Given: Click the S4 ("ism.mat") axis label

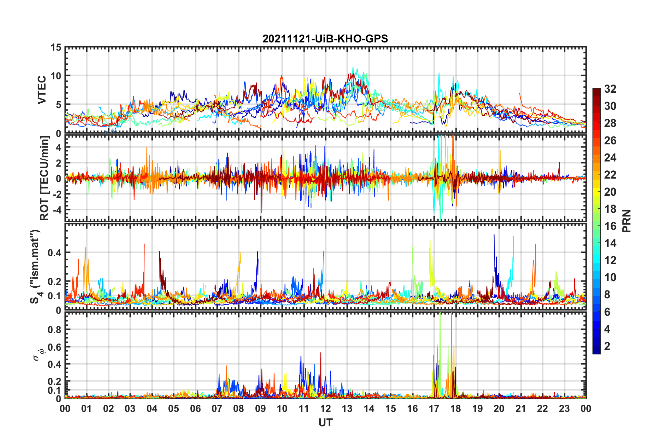Looking at the screenshot, I should [x=35, y=266].
